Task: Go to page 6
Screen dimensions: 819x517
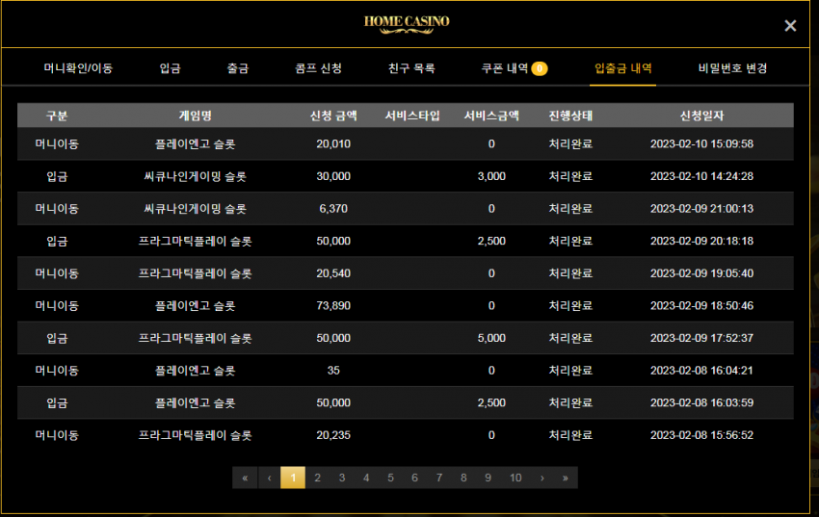Action: tap(414, 478)
